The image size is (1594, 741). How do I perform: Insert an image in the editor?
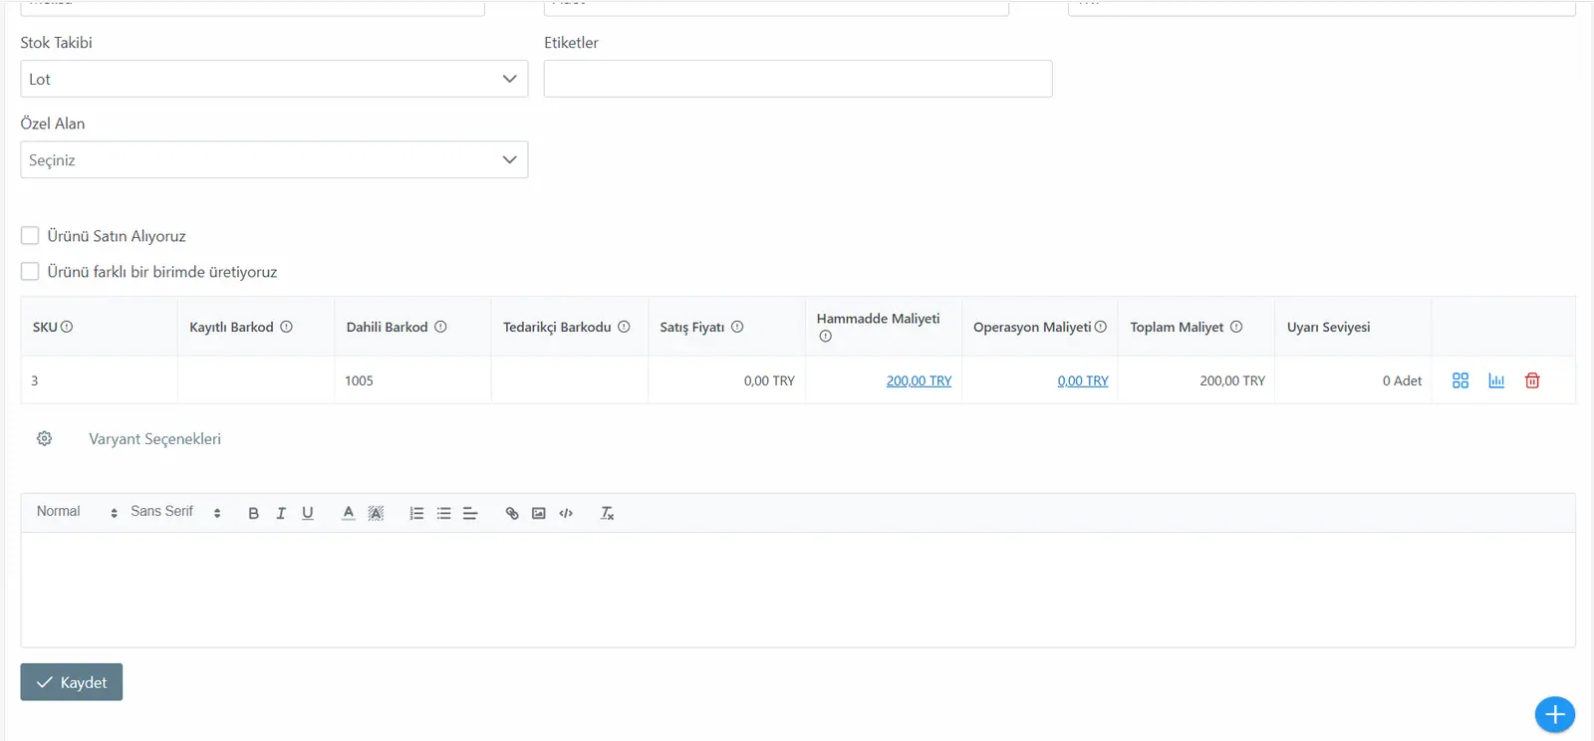(x=539, y=513)
